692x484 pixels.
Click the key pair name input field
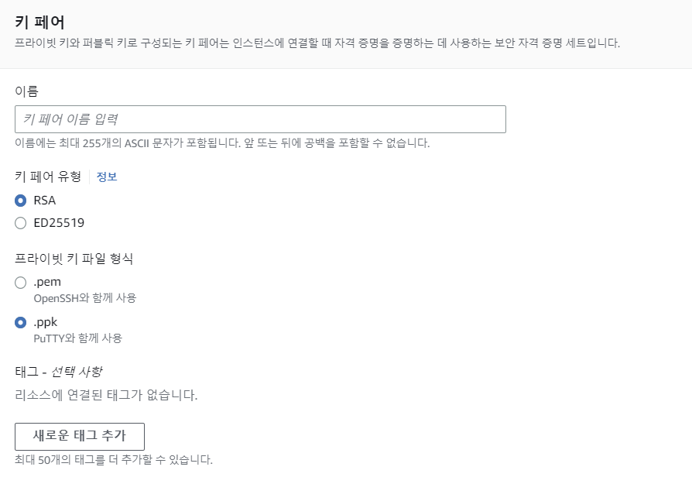(x=260, y=119)
